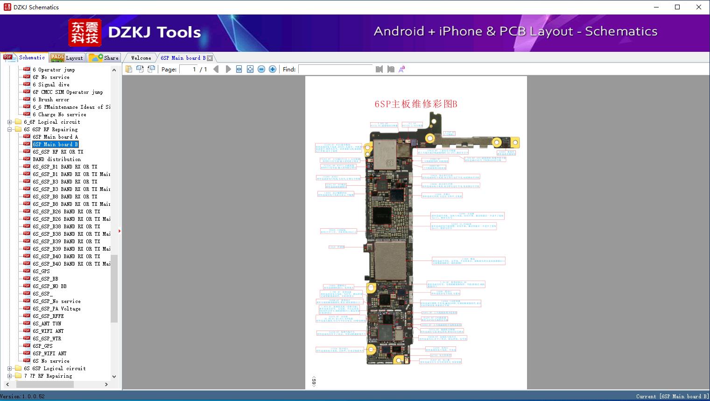
Task: Close the 6SP Main board B tab
Action: pos(210,58)
